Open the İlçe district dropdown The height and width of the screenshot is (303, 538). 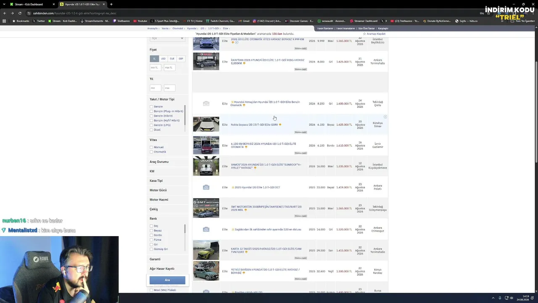[x=167, y=38]
